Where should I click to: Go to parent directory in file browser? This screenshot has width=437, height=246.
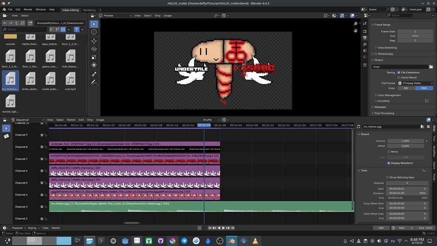point(17,23)
